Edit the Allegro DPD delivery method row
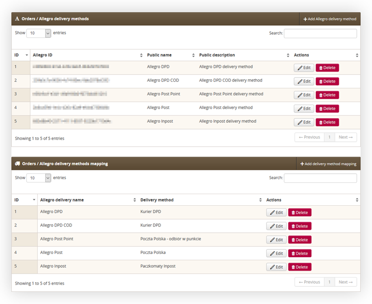The width and height of the screenshot is (372, 304). tap(304, 68)
